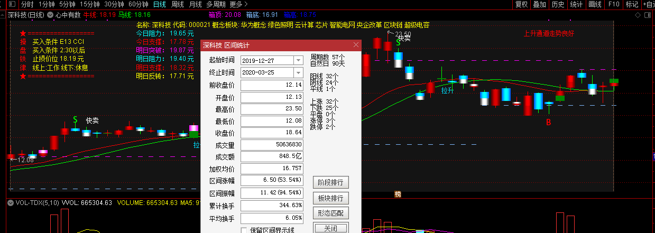Click the 深科技(日线) chart title
The image size is (655, 233).
[26, 15]
